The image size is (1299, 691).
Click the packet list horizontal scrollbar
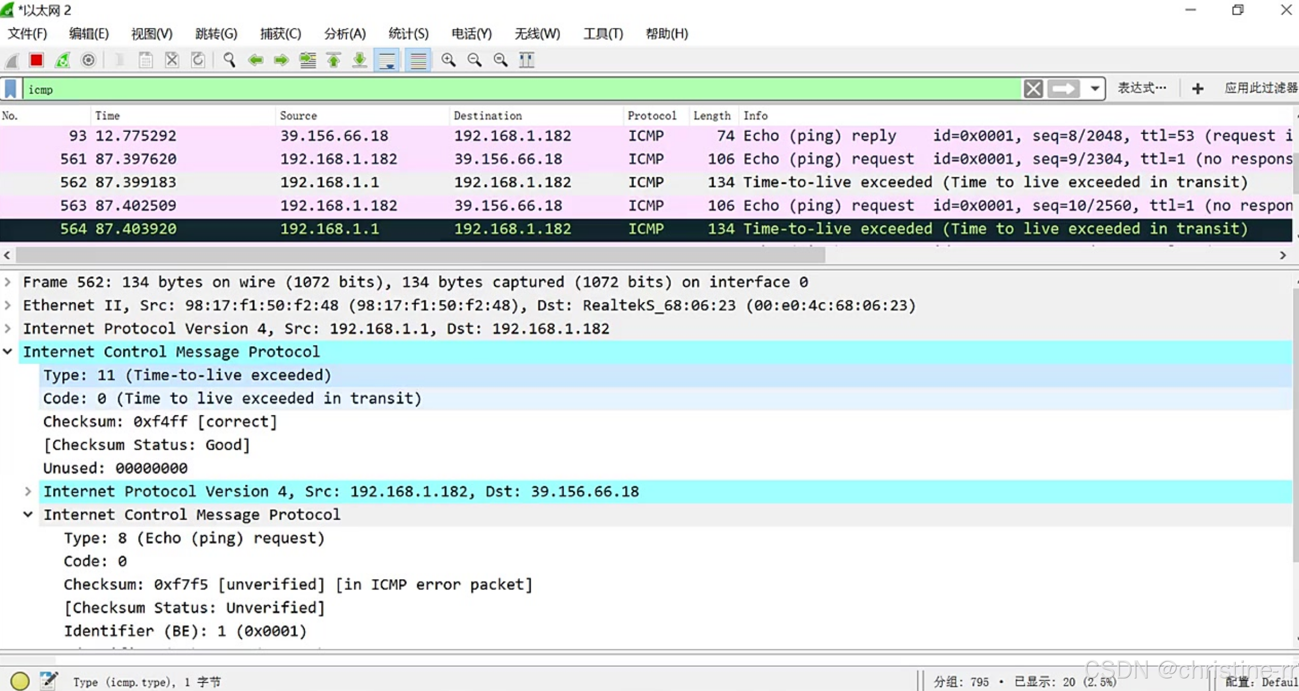(x=420, y=255)
